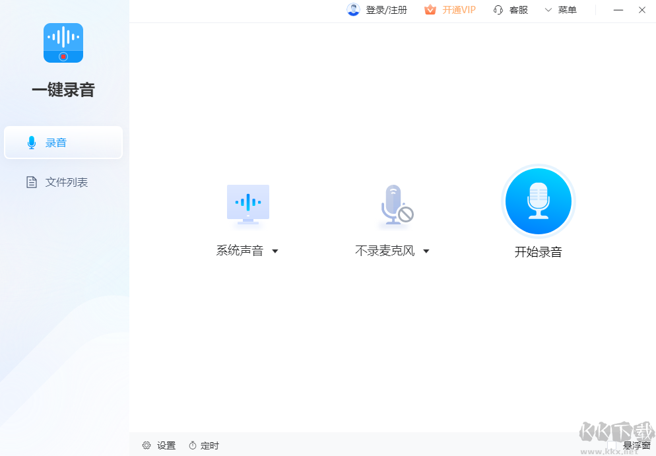
Task: Open the 设置 settings gear icon
Action: pos(147,445)
